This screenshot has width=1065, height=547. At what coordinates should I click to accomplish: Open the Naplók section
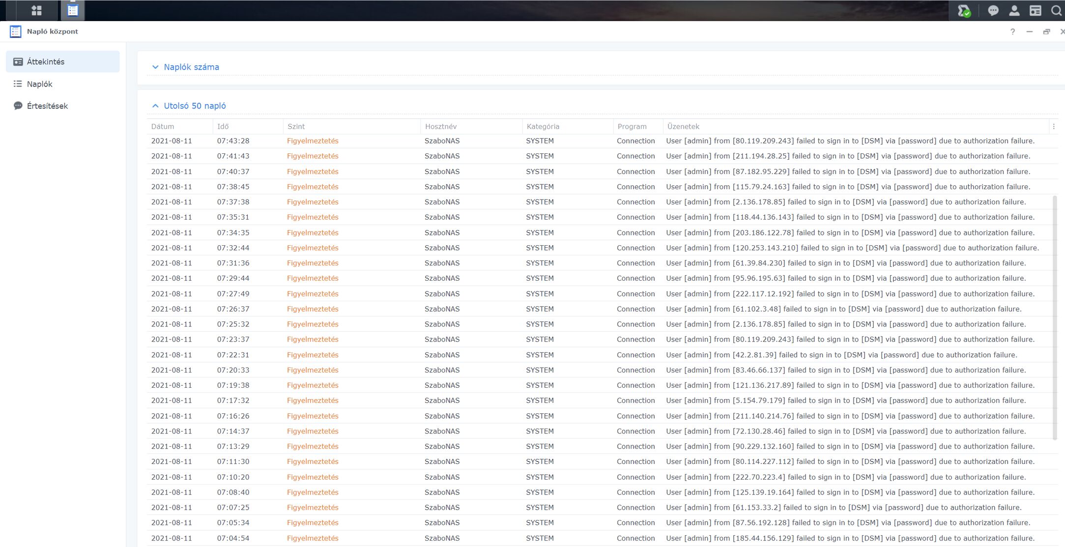(x=63, y=84)
